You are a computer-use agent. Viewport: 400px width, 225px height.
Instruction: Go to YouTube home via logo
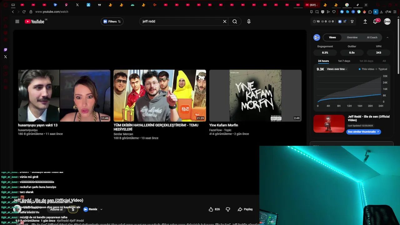point(34,22)
